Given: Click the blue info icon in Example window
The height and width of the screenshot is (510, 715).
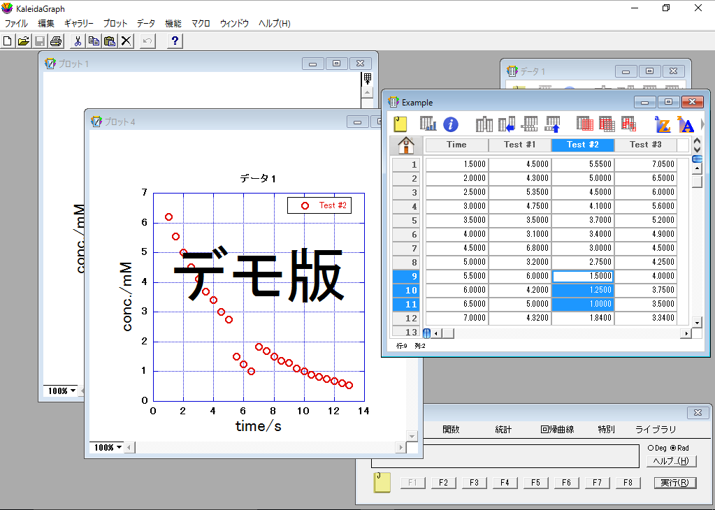Looking at the screenshot, I should pos(451,124).
